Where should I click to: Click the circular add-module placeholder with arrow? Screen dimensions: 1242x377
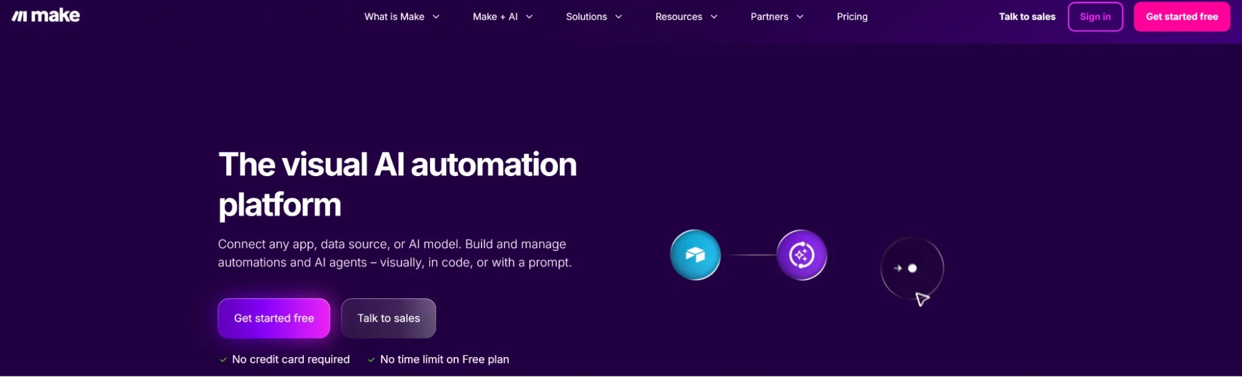click(x=911, y=268)
